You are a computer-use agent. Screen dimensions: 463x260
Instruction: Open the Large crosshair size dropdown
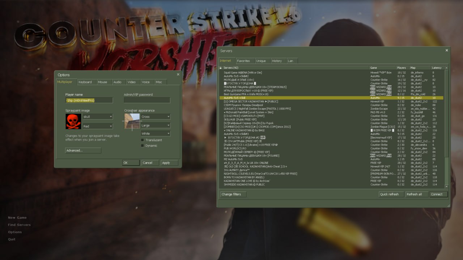[x=155, y=125]
